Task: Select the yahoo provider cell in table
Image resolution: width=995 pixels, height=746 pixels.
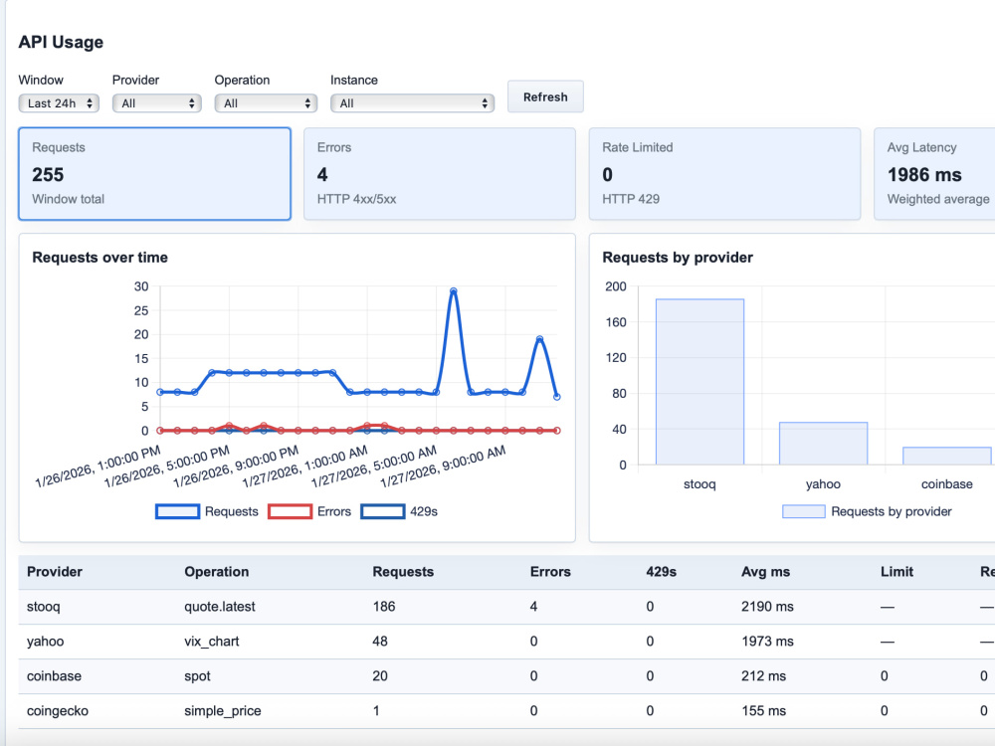Action: [x=45, y=642]
